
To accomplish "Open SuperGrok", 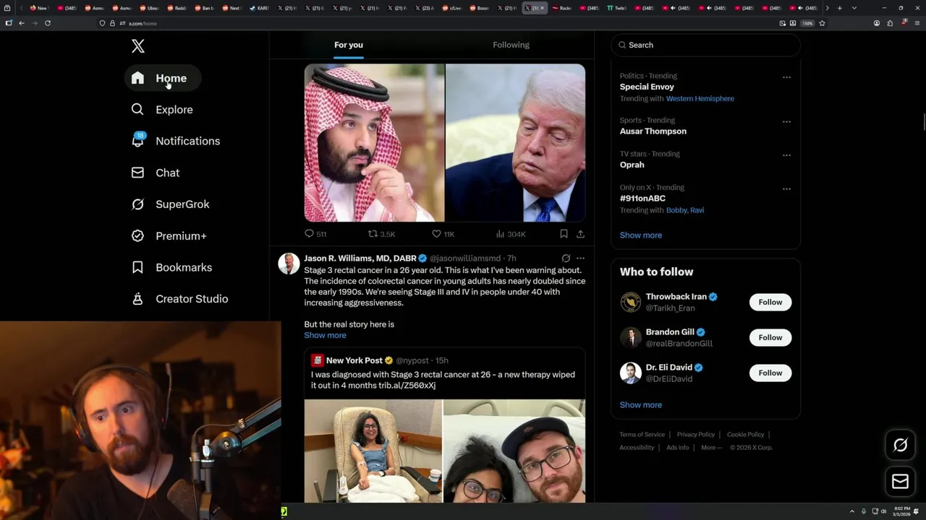I will 170,204.
